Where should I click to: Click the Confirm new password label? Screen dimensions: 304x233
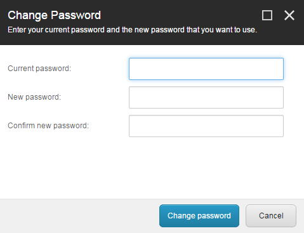(x=48, y=126)
